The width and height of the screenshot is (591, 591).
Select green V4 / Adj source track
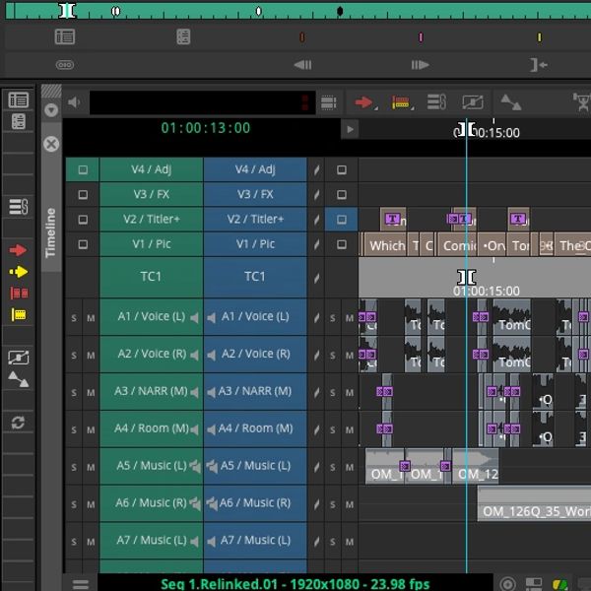(x=151, y=169)
